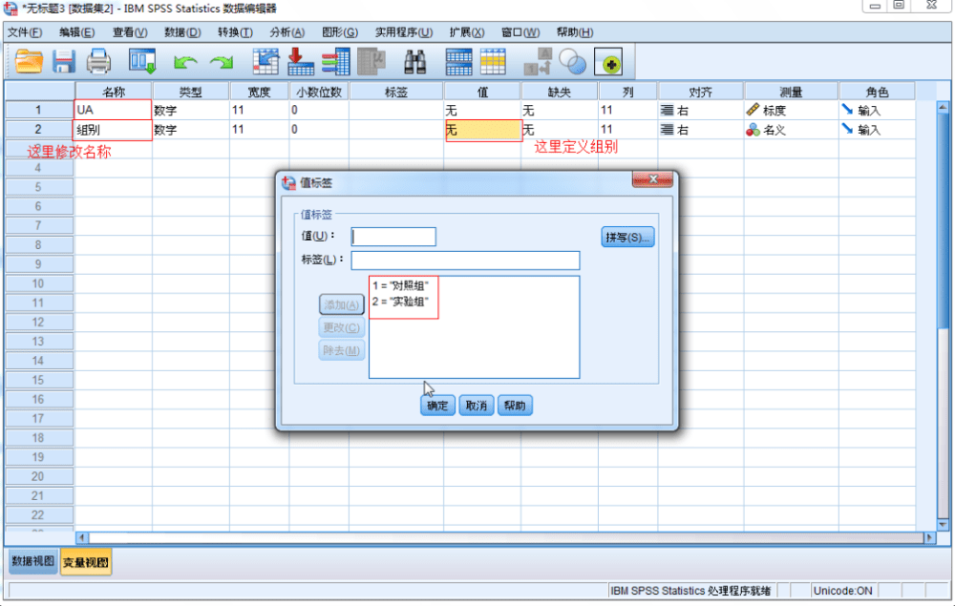Open the 转换(T) menu
The image size is (955, 606).
[235, 32]
